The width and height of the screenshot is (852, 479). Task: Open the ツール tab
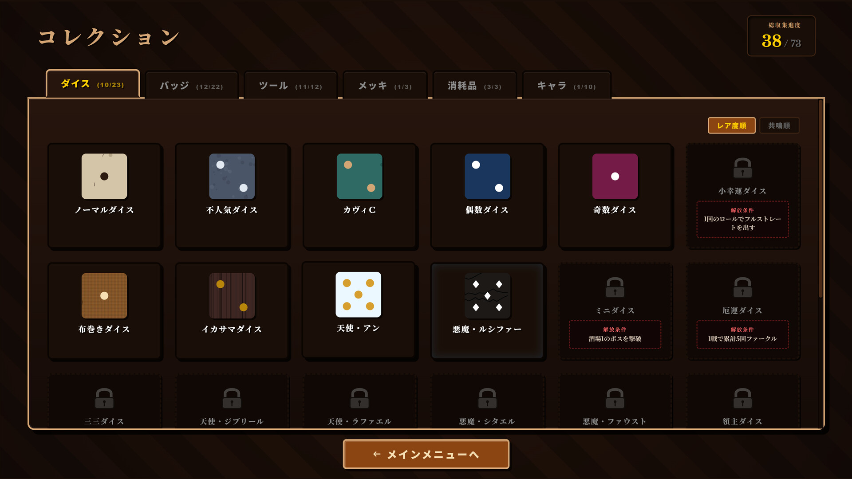(x=291, y=85)
